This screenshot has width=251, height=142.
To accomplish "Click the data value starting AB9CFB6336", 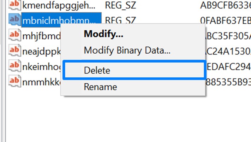I will click(x=225, y=5).
